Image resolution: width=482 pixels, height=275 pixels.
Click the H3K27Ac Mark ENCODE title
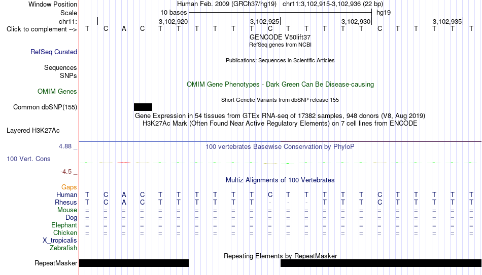(x=280, y=124)
